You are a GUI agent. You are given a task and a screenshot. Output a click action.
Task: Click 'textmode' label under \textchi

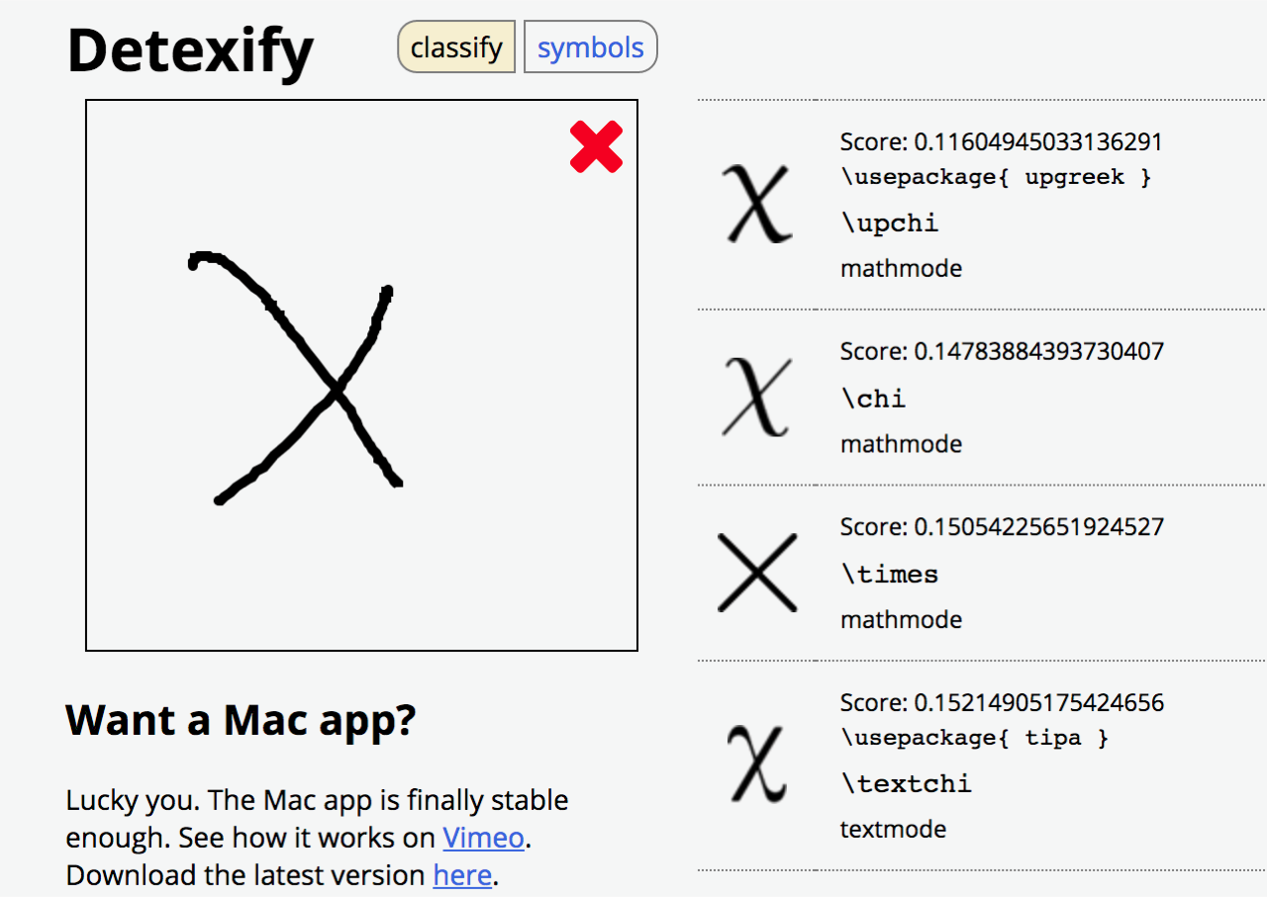pyautogui.click(x=893, y=829)
